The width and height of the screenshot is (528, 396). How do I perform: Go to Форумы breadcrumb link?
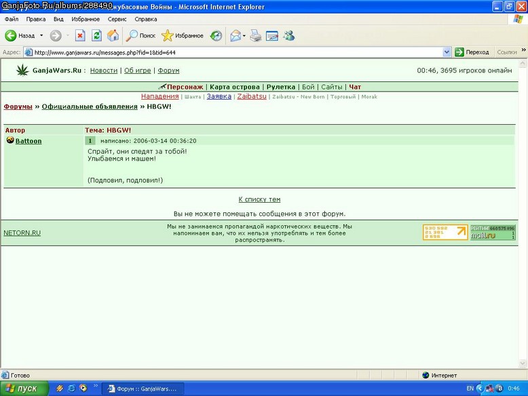(x=18, y=106)
